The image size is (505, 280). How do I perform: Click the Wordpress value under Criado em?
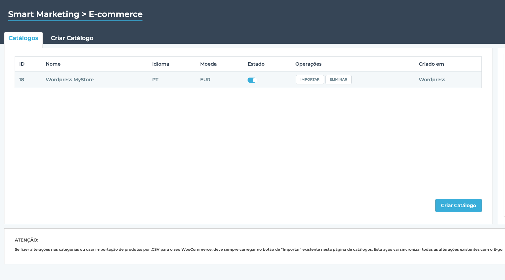pos(432,80)
